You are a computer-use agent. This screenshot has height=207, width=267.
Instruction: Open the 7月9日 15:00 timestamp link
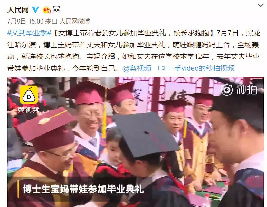point(25,22)
